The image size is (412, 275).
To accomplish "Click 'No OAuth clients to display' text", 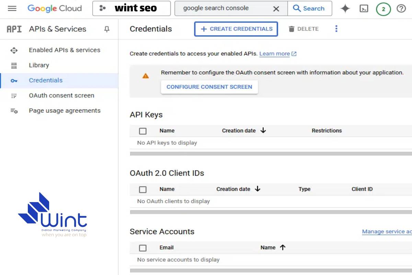I will [x=173, y=201].
